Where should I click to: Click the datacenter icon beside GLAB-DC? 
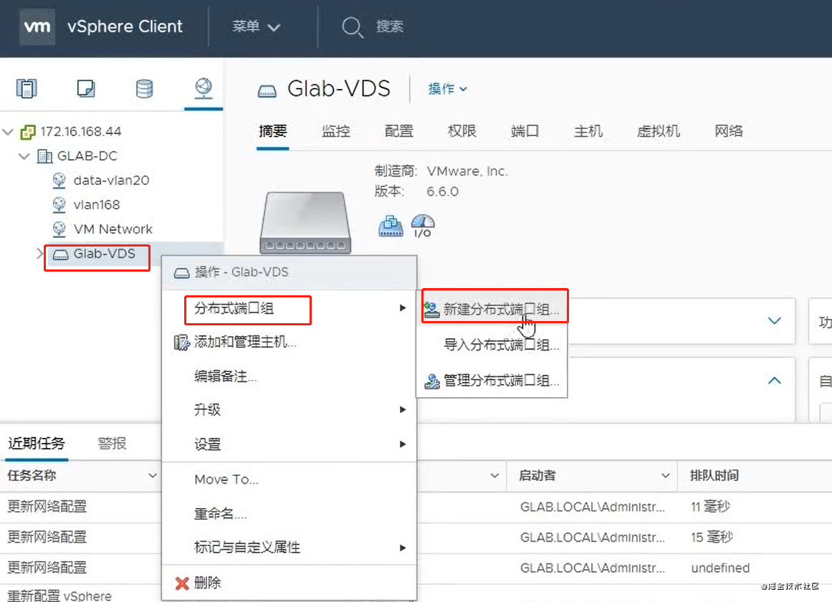[44, 156]
